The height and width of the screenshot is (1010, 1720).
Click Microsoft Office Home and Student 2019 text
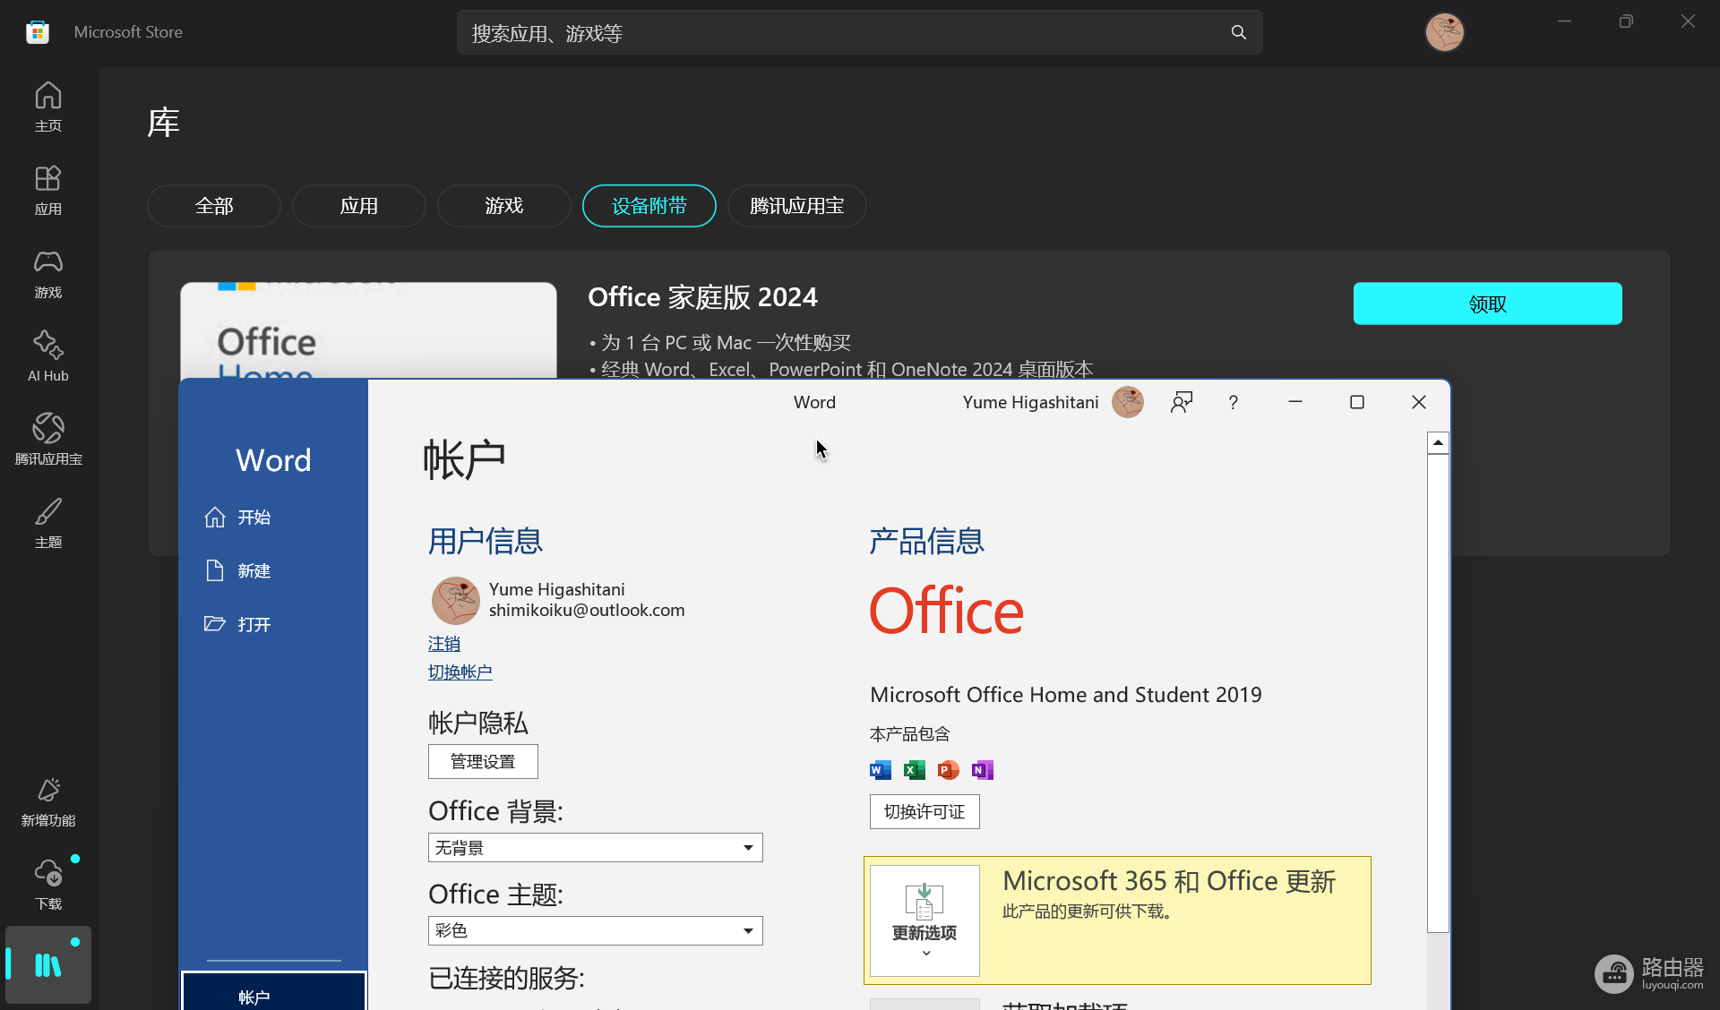(1066, 695)
